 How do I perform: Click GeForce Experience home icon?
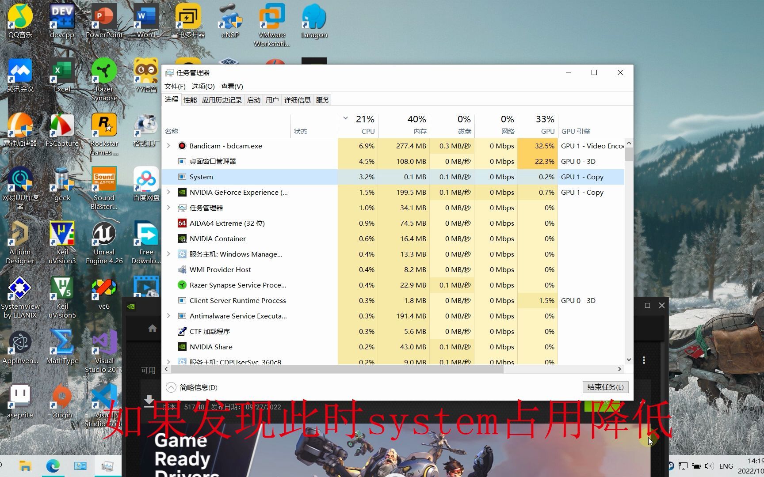pos(153,328)
